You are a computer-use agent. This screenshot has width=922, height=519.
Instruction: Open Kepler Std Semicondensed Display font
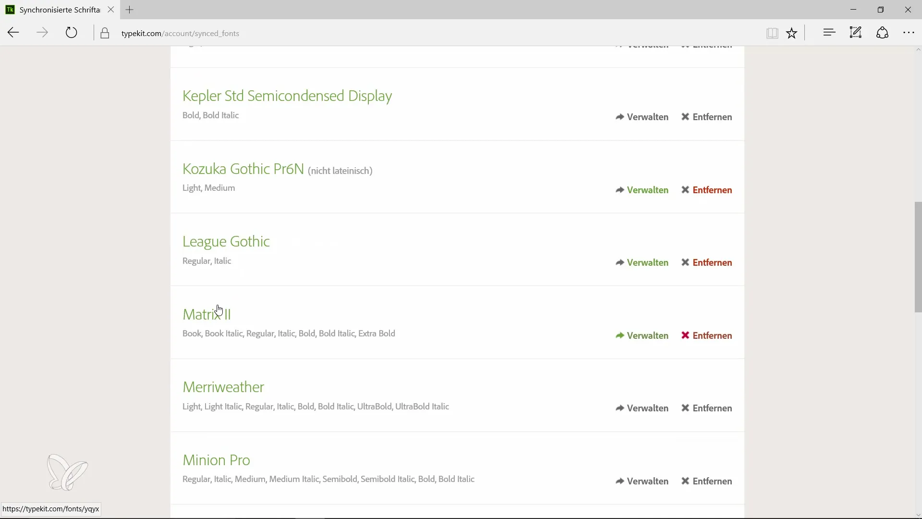(x=287, y=96)
